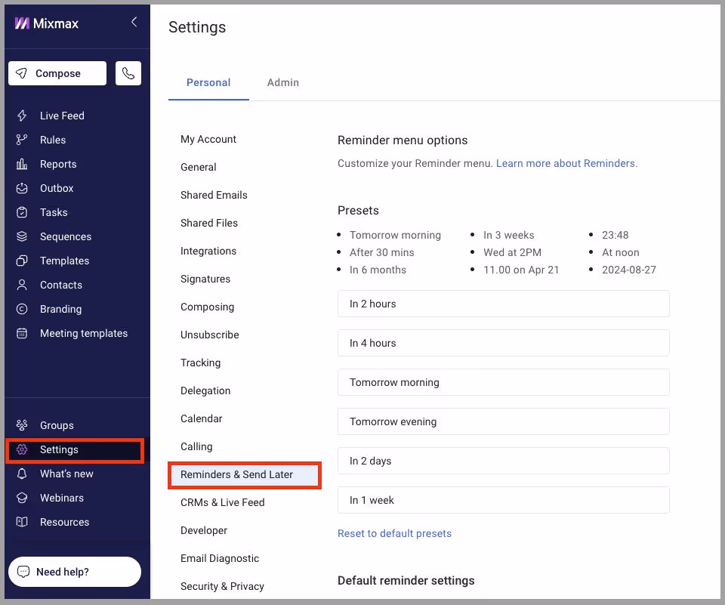
Task: Click the Branding copyright icon
Action: click(22, 309)
